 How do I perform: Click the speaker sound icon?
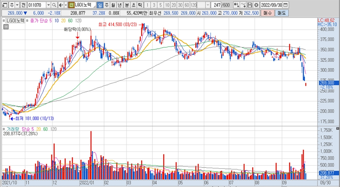coord(61,5)
